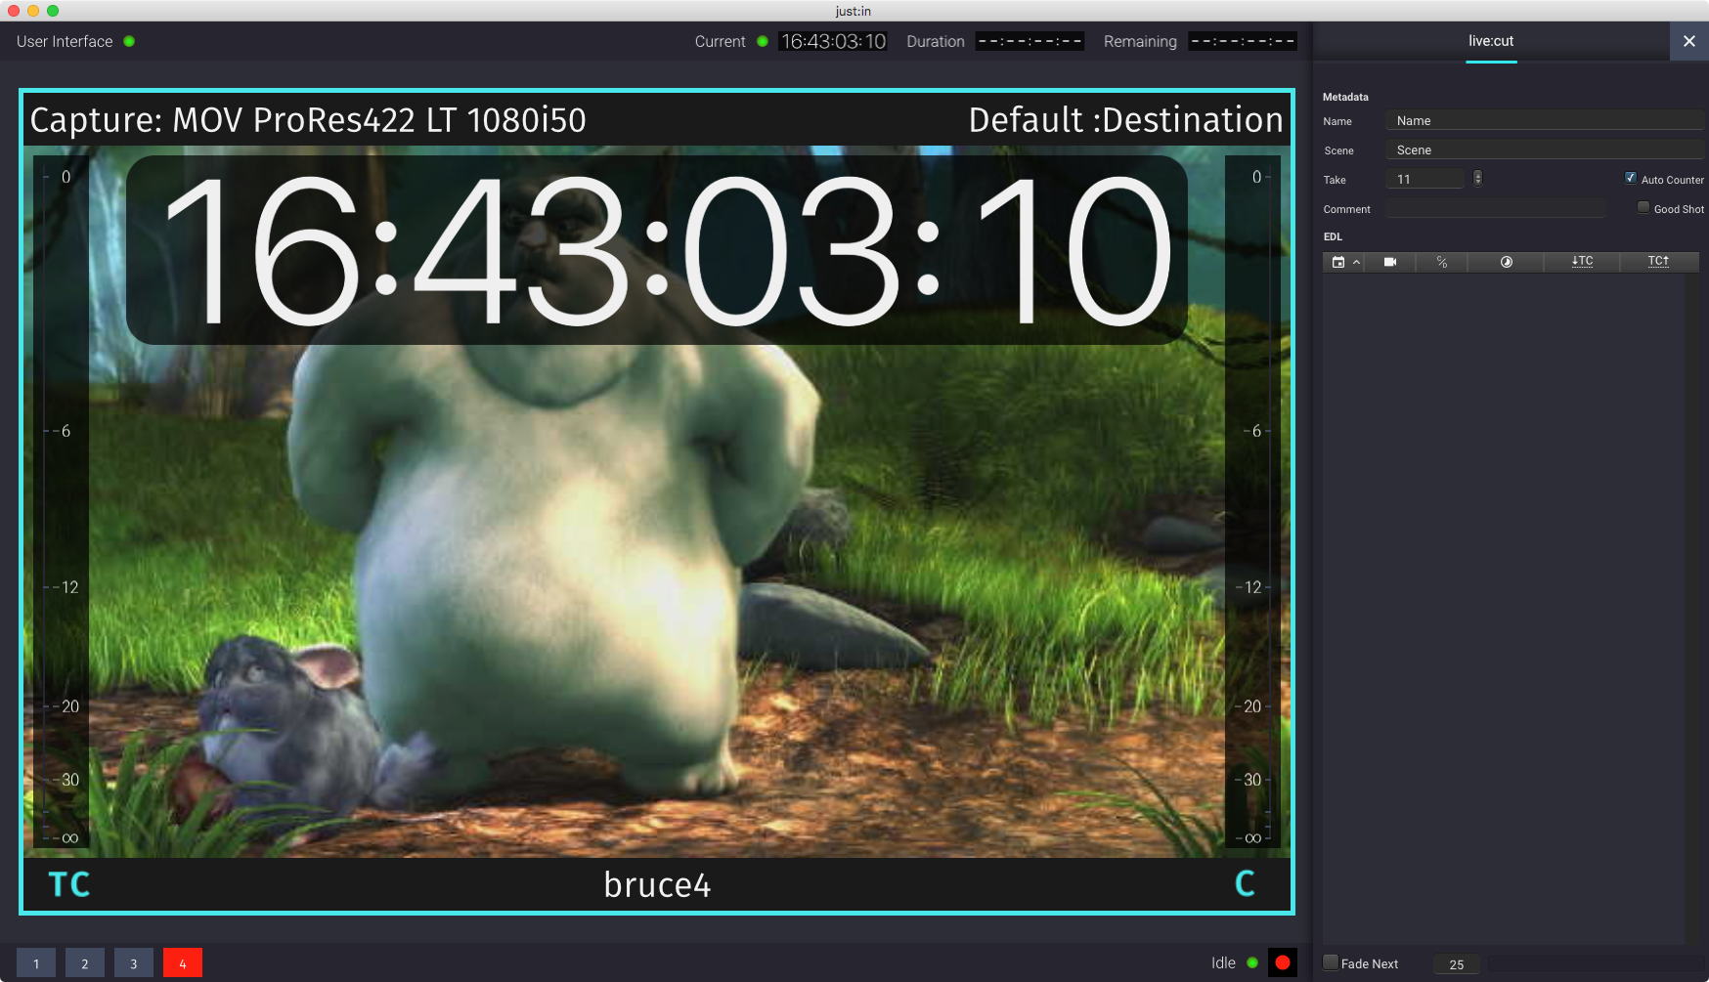Click the EDL duration clock column icon
Screen dimensions: 1709x982
pyautogui.click(x=1507, y=262)
